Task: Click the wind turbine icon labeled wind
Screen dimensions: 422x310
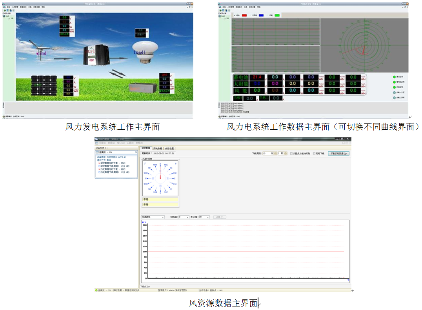Action: [41, 48]
